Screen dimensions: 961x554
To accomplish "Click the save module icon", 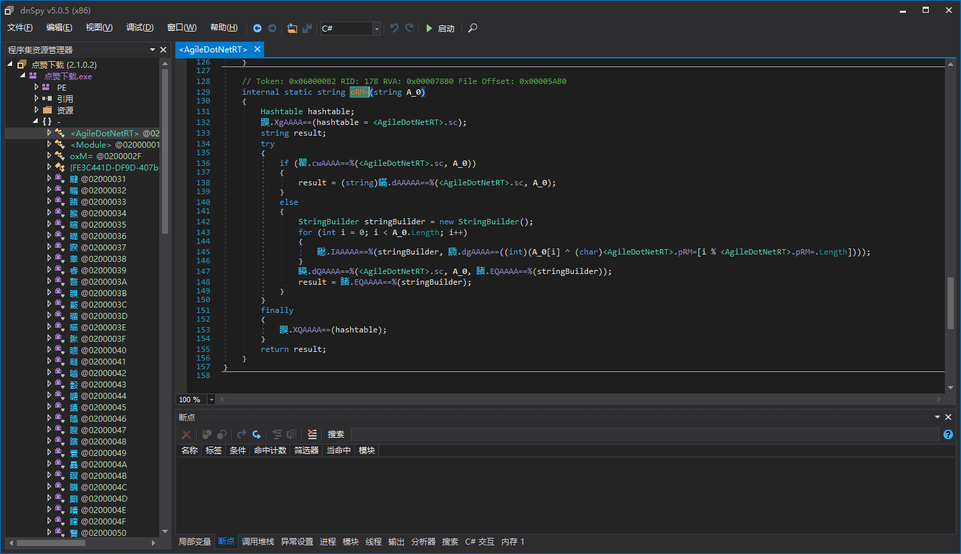I will pos(307,28).
